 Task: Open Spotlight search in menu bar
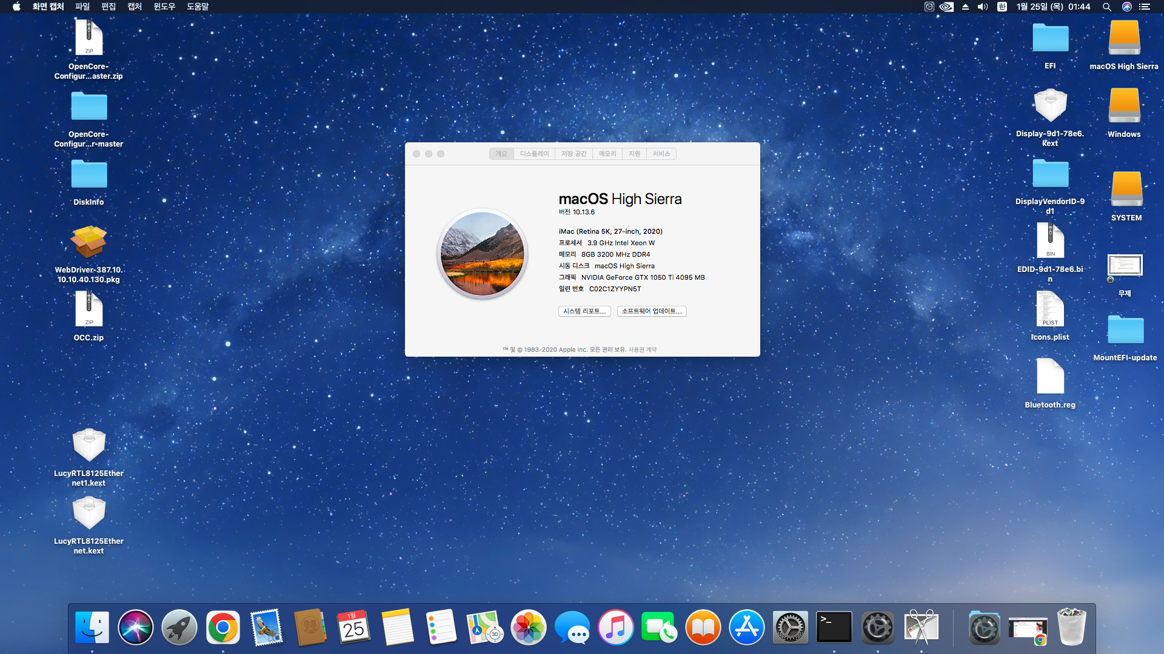1107,7
